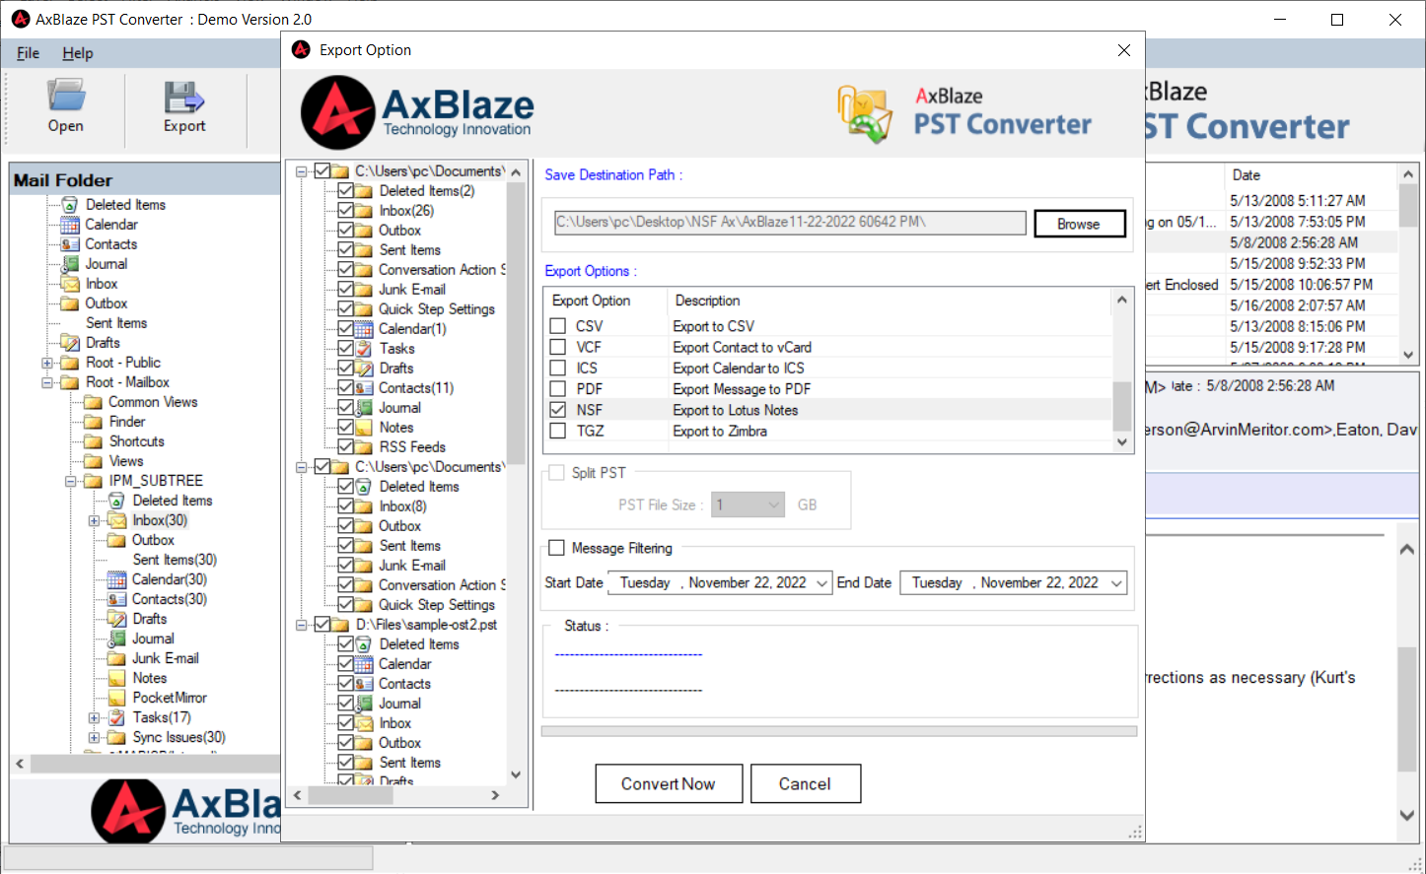Check the TGZ export option
This screenshot has width=1426, height=874.
point(558,431)
